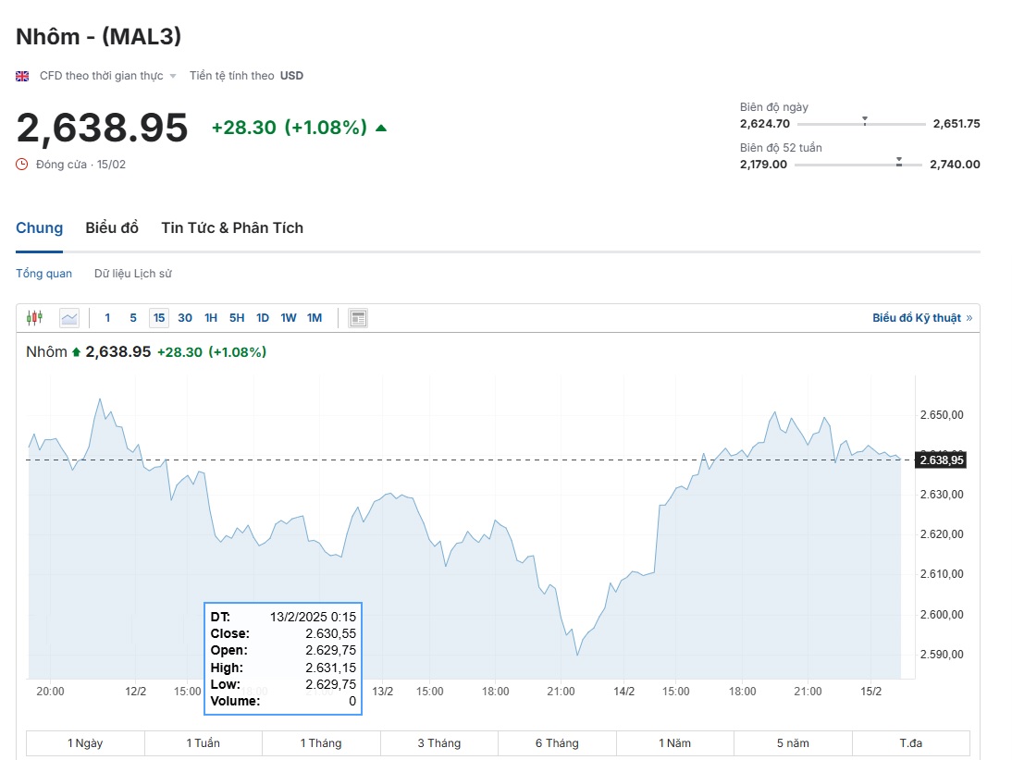1012x760 pixels.
Task: Click the UK flag icon
Action: click(22, 76)
